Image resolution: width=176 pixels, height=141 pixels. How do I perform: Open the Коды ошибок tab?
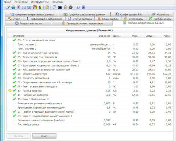click(108, 19)
